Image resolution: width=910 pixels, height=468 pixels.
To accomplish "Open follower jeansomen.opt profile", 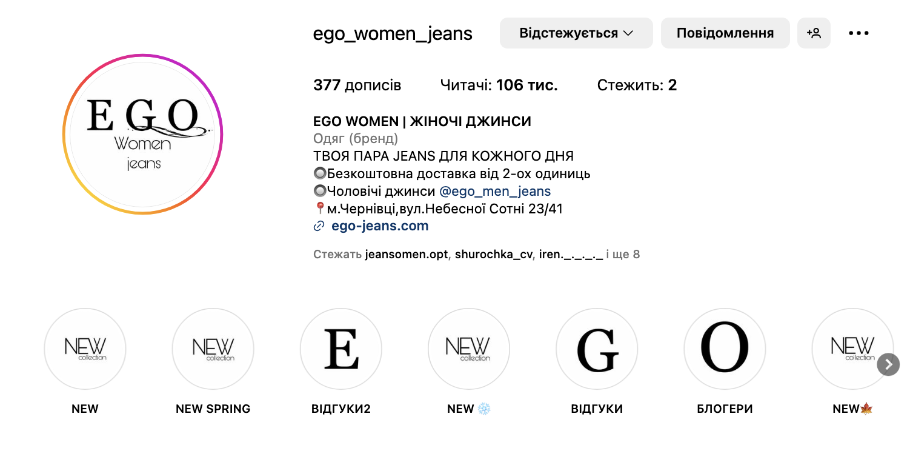I will (x=406, y=255).
